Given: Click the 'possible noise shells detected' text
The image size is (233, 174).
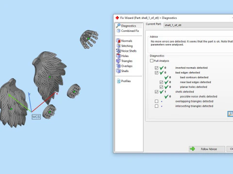Looking at the screenshot, I should 199,97.
